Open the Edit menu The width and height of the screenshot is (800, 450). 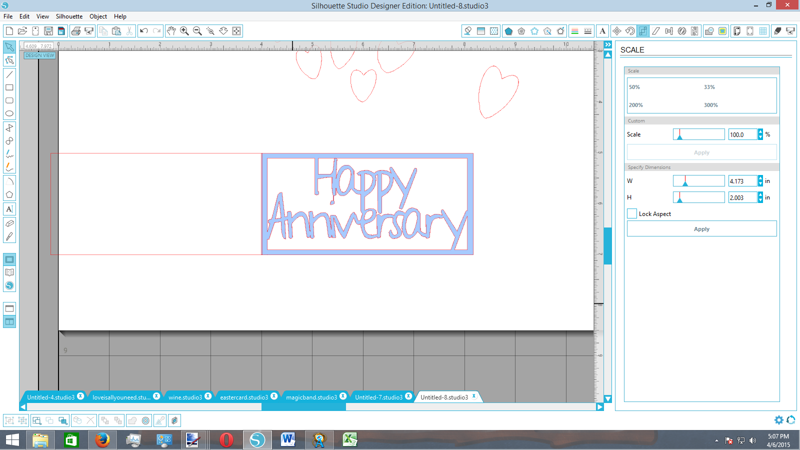click(24, 16)
